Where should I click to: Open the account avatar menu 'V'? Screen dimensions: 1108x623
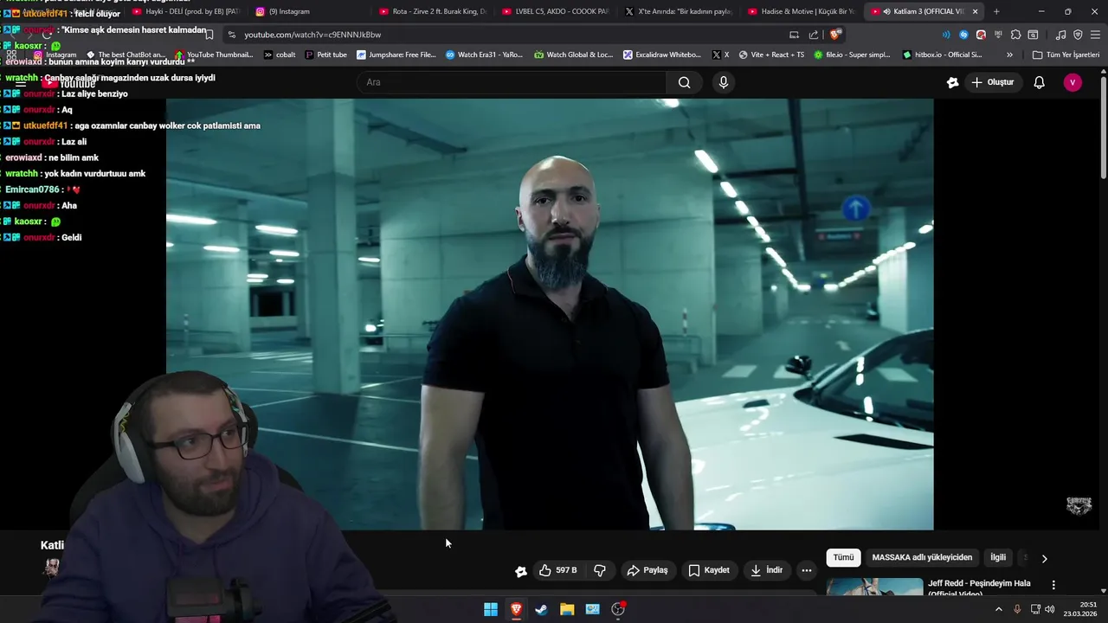pyautogui.click(x=1073, y=82)
